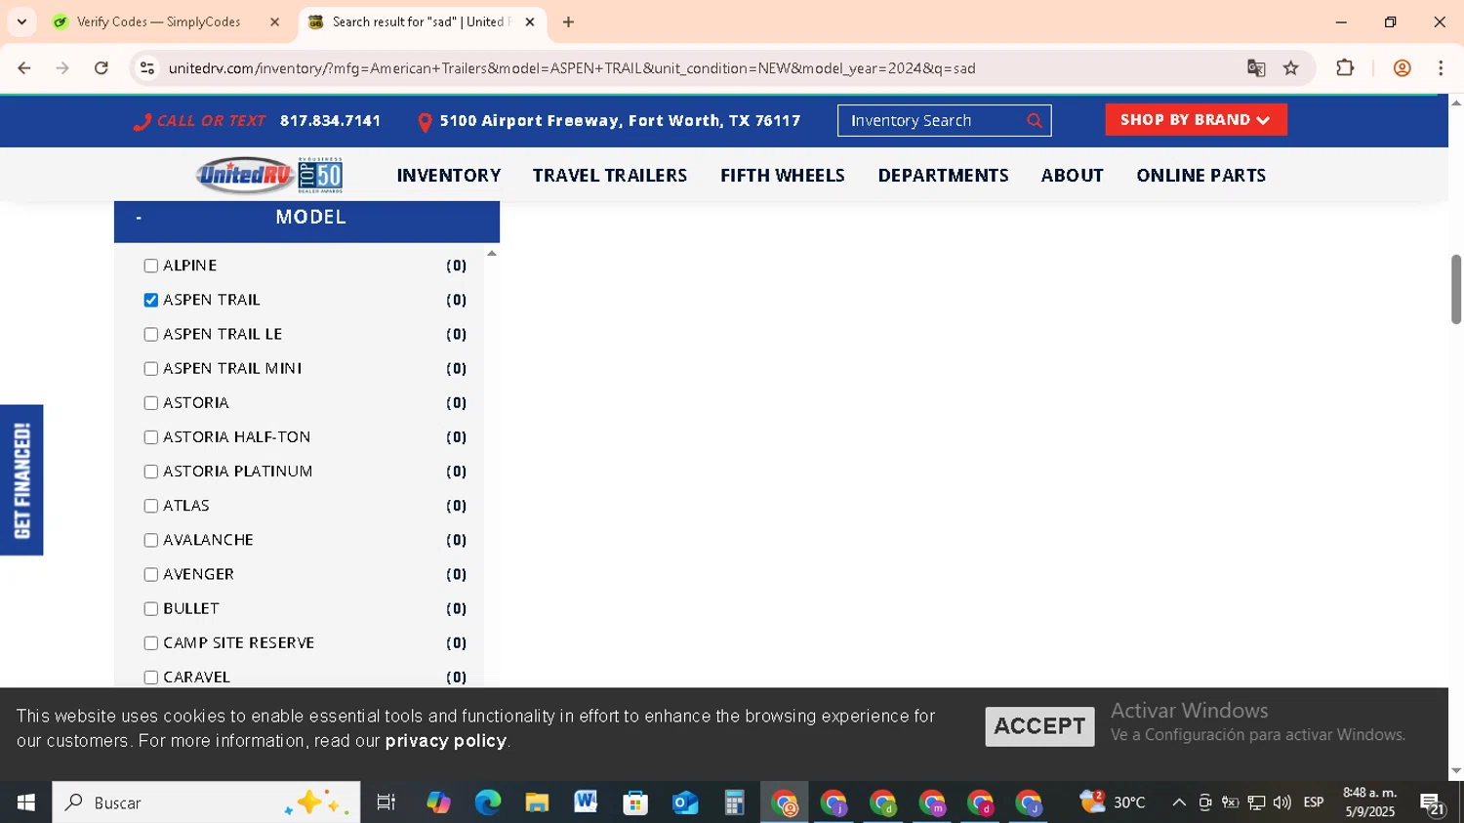This screenshot has height=823, width=1464.
Task: Open Microsoft Store from the taskbar
Action: tap(635, 802)
